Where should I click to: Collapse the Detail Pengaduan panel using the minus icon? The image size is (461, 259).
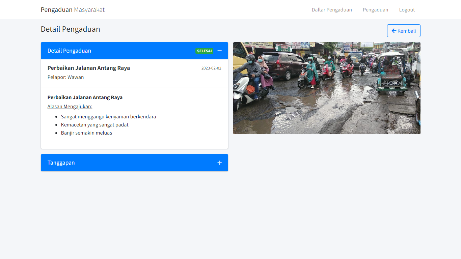click(x=220, y=51)
